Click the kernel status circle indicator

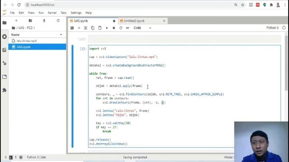click(284, 28)
